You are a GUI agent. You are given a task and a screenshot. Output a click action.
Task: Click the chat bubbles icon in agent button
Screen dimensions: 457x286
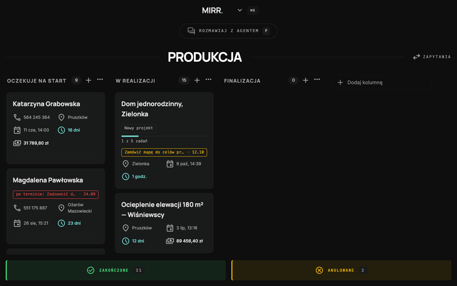(x=191, y=31)
